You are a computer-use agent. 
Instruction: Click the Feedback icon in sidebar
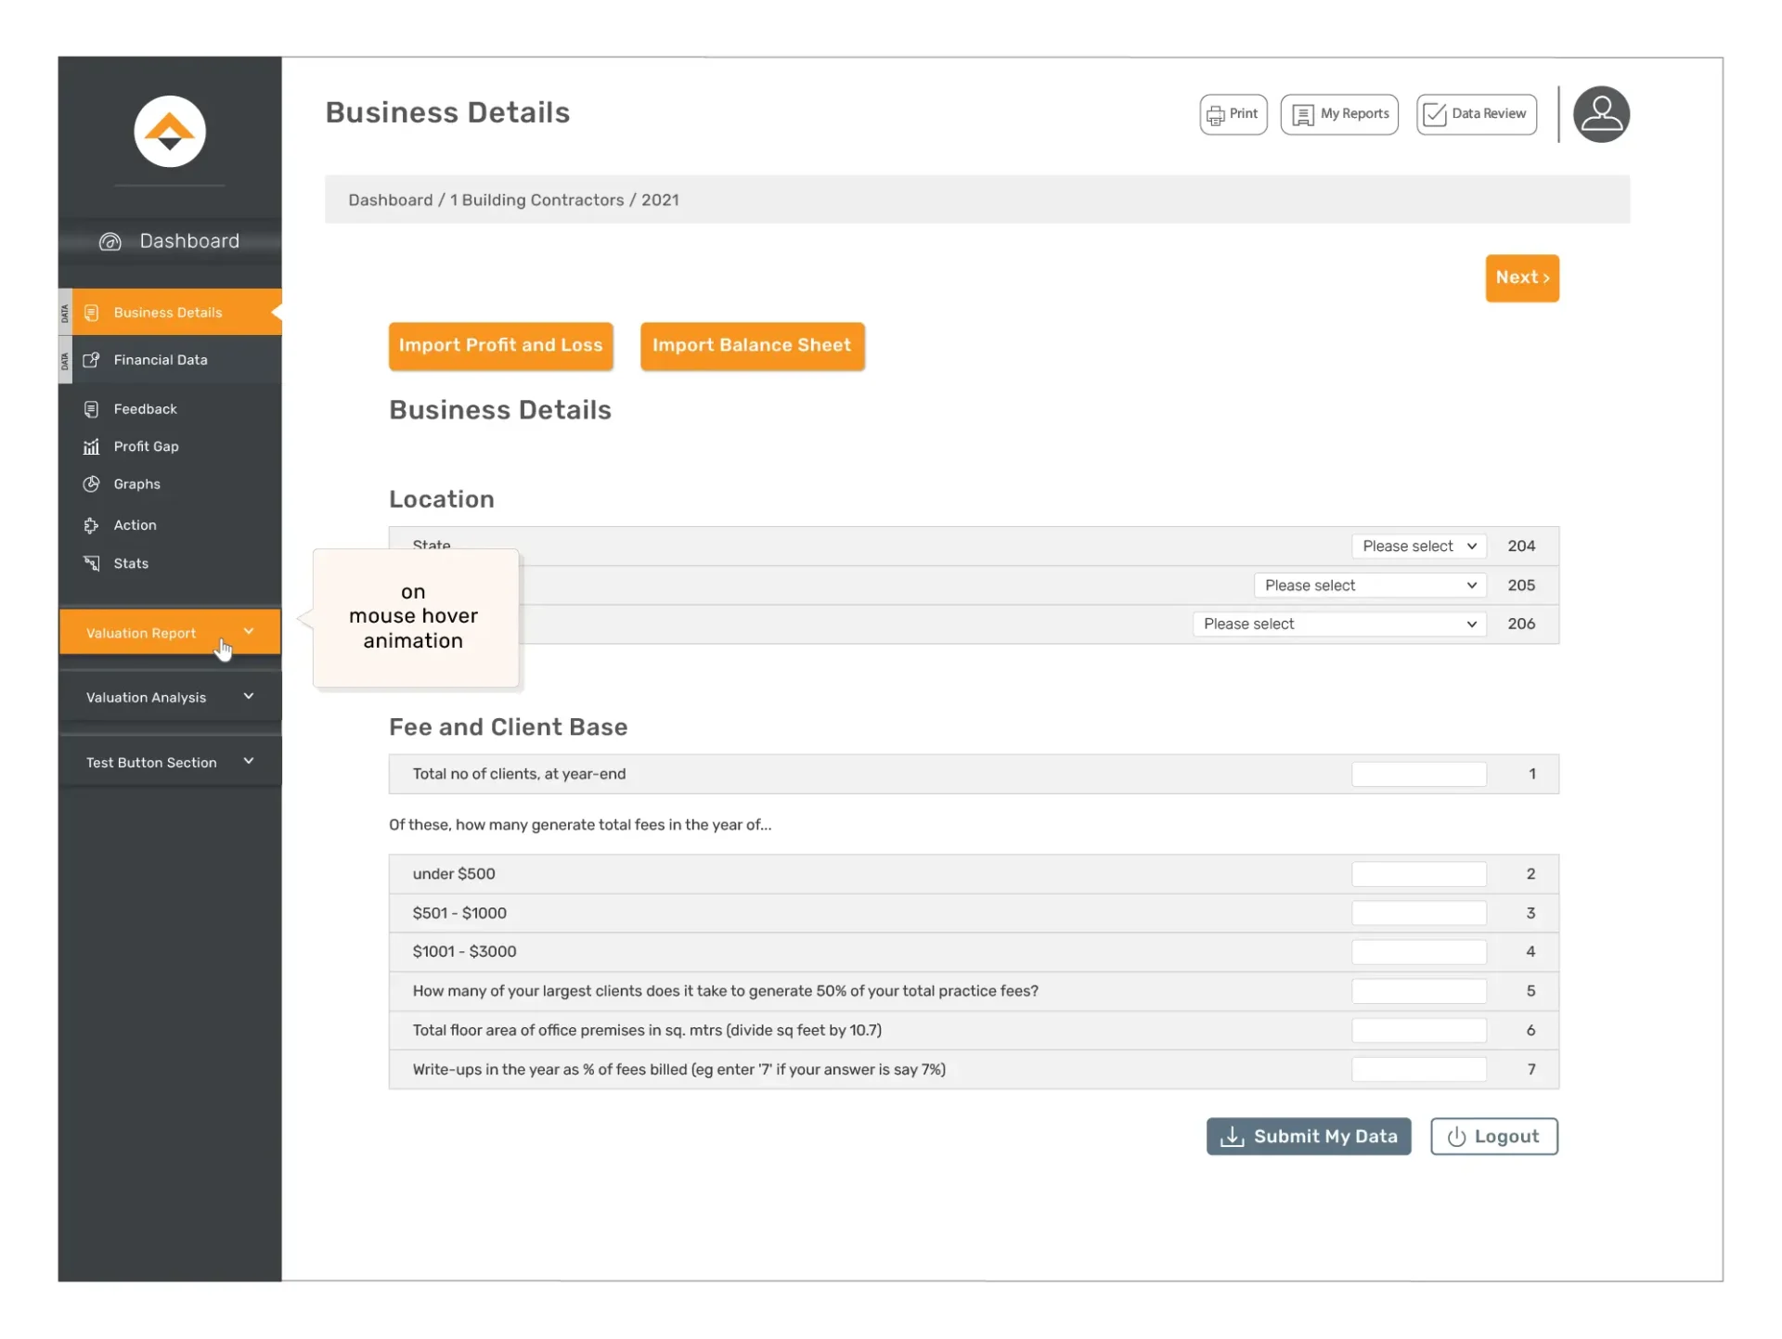(x=91, y=409)
